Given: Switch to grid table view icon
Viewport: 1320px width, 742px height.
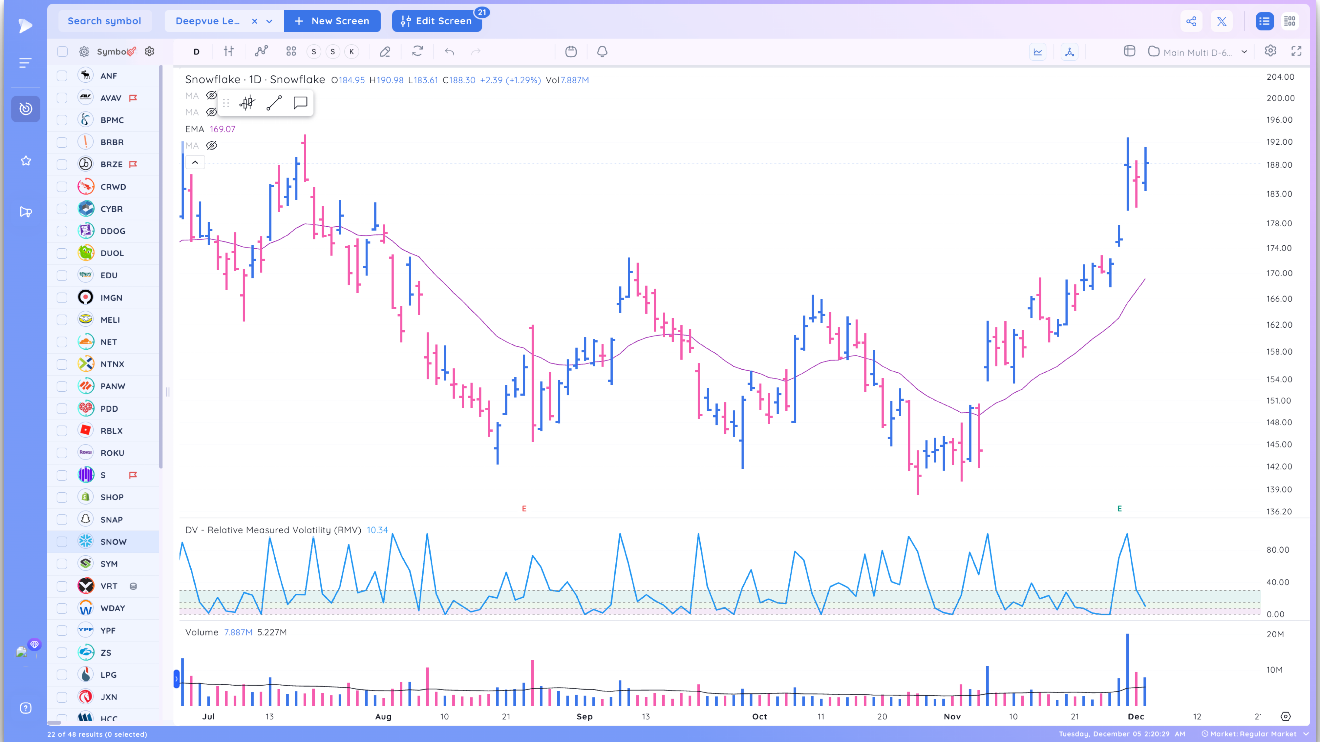Looking at the screenshot, I should (1290, 21).
